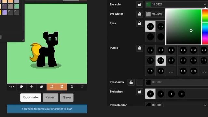The image size is (208, 117).
Task: Select the plain black circle Eyes option
Action: coord(161,37)
